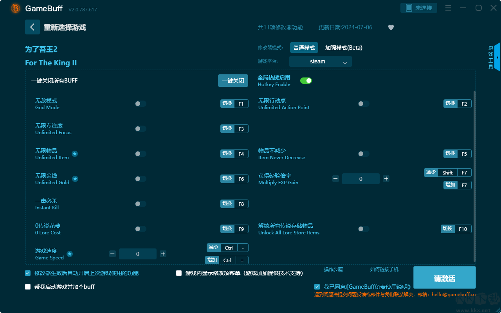
Task: Click star badge next to Unlimited Gold
Action: pyautogui.click(x=75, y=179)
